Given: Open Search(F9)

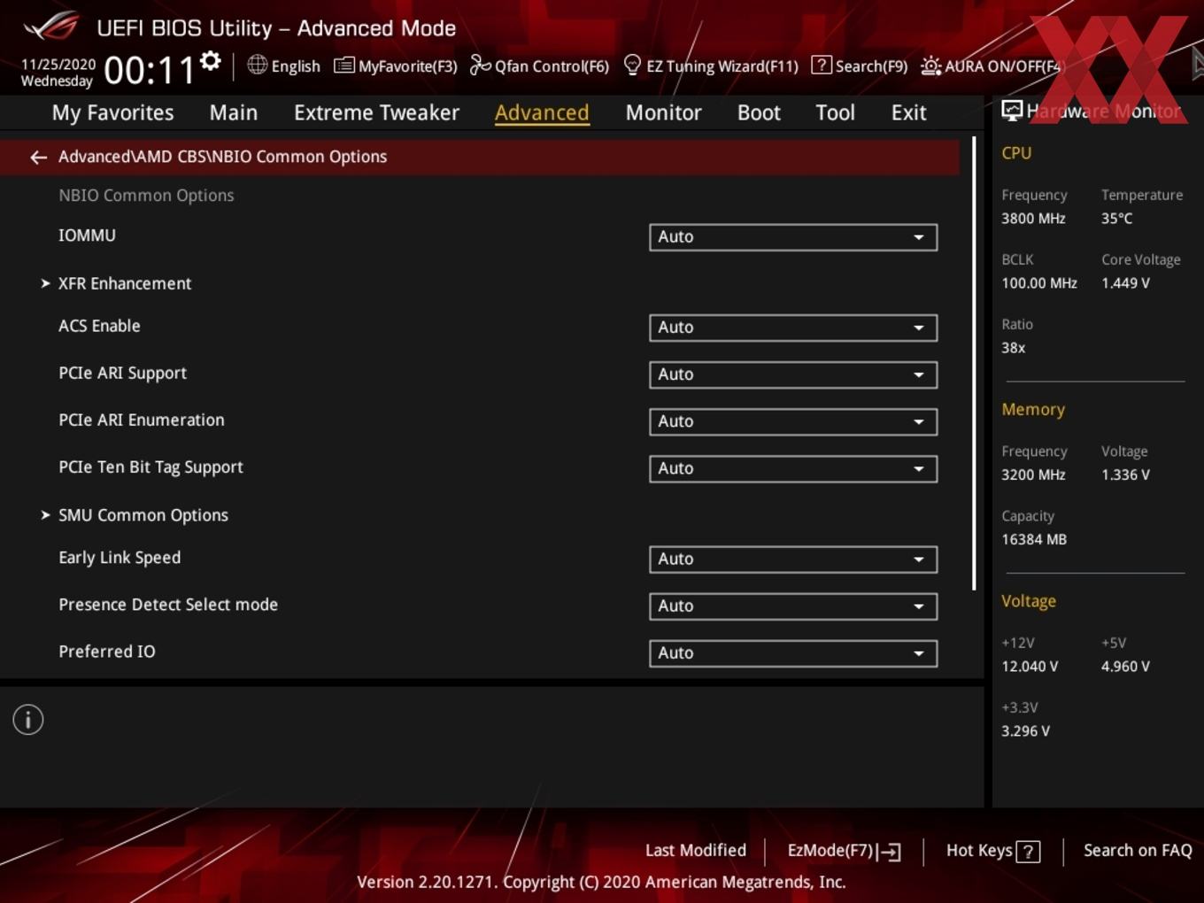Looking at the screenshot, I should [x=860, y=66].
